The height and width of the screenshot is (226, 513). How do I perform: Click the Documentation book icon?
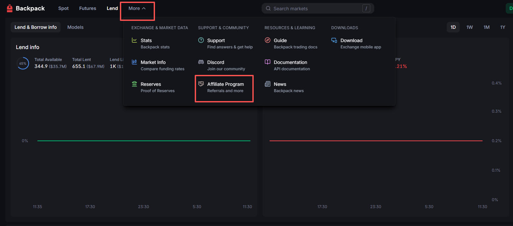[268, 62]
